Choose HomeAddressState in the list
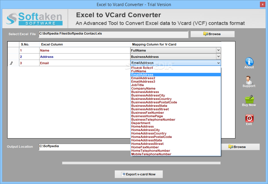Image resolution: width=268 pixels, height=184 pixels. [176, 140]
